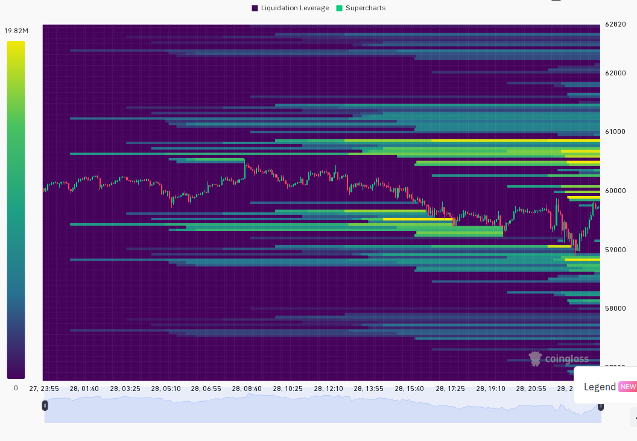Click the 60000 price axis label

(x=615, y=191)
